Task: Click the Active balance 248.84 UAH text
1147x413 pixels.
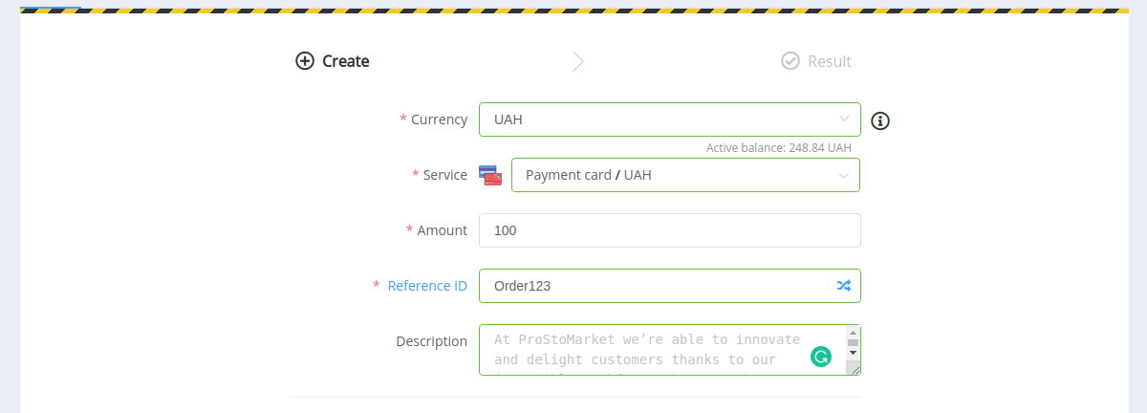Action: [x=779, y=148]
